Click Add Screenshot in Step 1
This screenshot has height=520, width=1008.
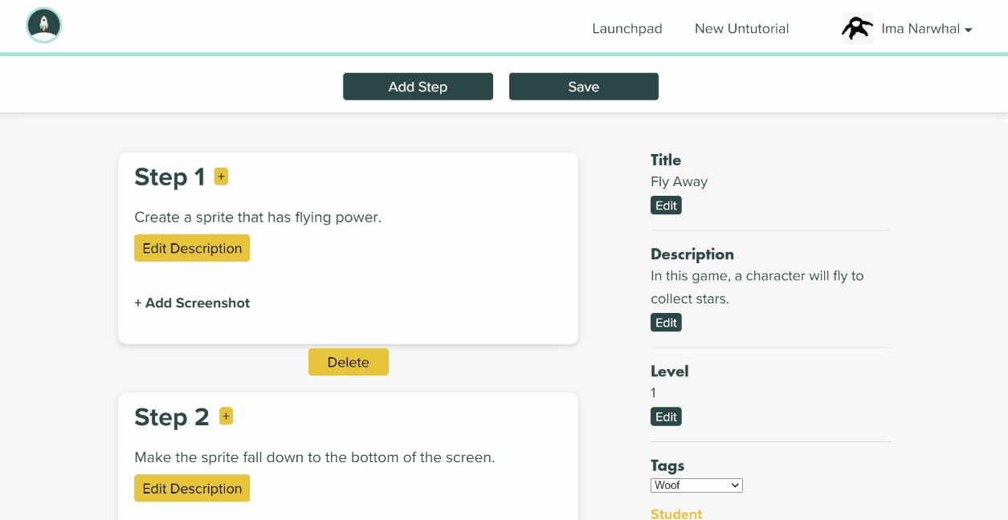point(192,303)
